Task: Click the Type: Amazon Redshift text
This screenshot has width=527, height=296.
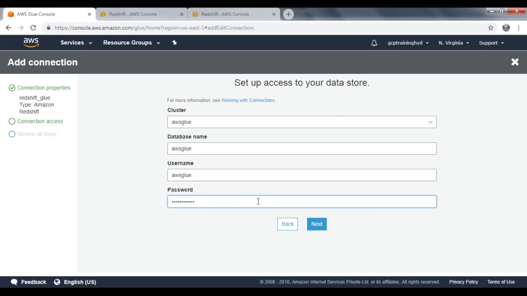Action: 36,108
